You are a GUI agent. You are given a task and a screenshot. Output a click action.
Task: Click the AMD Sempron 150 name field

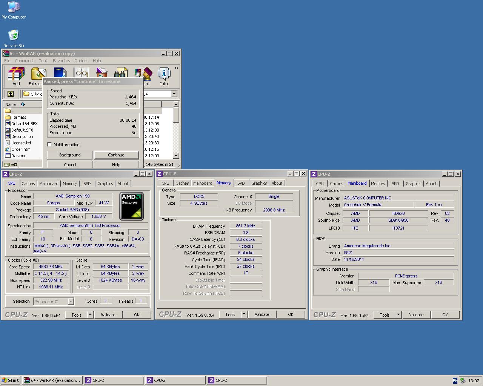point(73,196)
